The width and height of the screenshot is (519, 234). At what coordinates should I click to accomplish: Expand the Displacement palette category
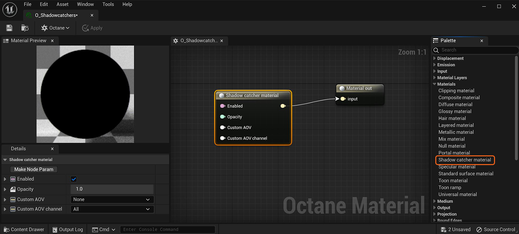(x=435, y=58)
